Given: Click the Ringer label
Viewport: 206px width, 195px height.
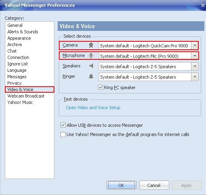Looking at the screenshot, I should coord(69,76).
